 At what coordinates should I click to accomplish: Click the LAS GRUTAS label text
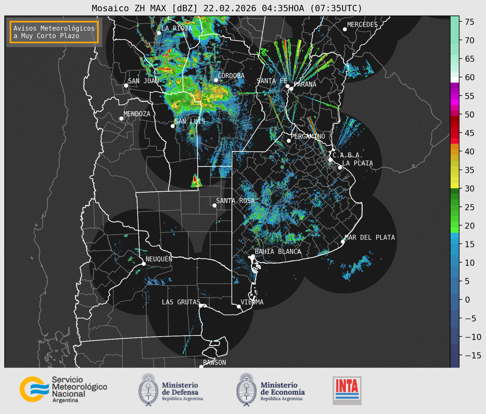coord(181,302)
